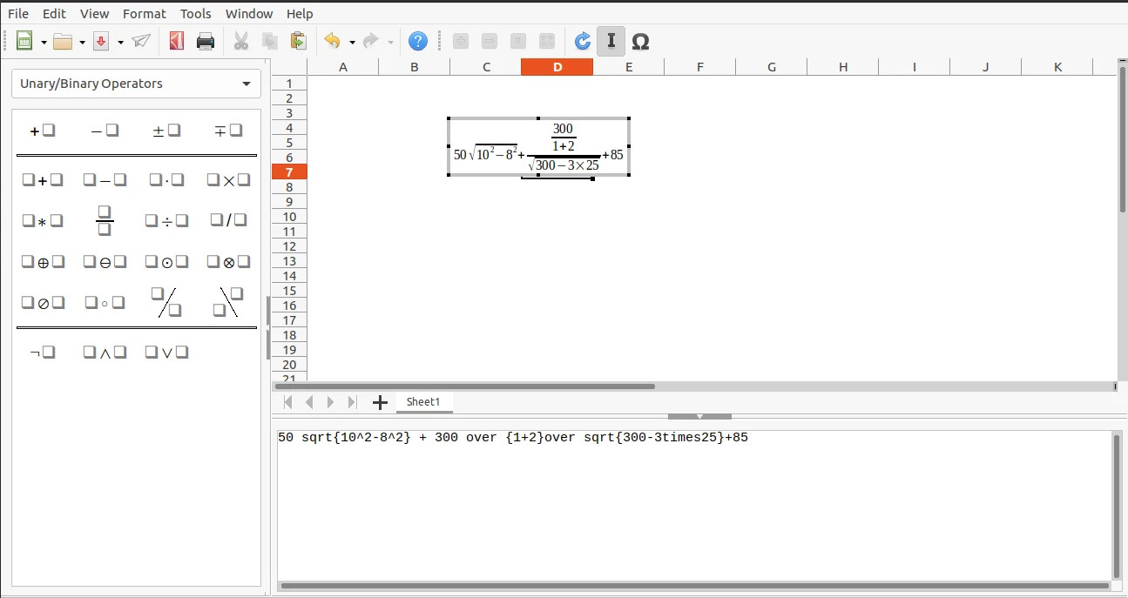Toggle the Formula Cursor button
The image size is (1128, 598).
coord(611,41)
